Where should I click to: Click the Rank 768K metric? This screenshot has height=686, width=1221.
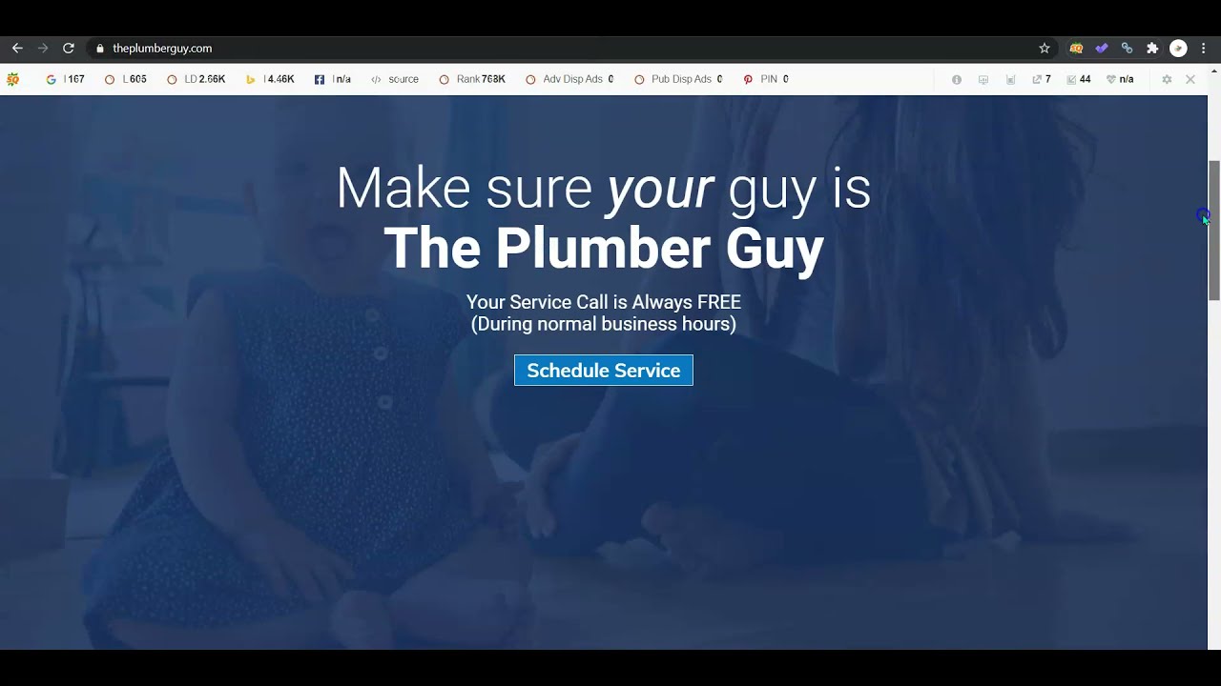click(x=472, y=79)
